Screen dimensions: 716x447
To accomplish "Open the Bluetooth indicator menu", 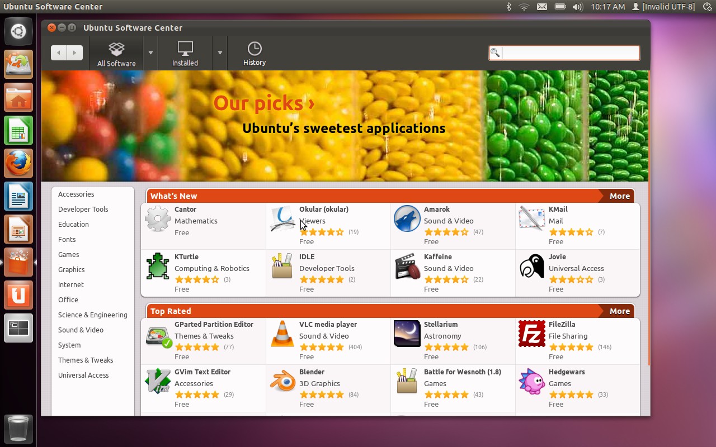I will point(509,7).
